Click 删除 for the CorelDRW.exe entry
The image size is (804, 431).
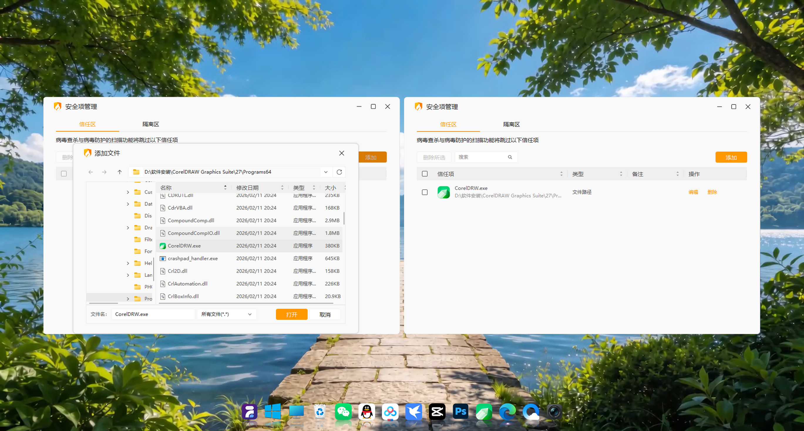pos(712,192)
